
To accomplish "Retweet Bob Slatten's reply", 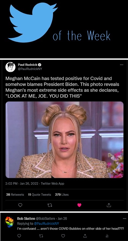I will tap(41, 236).
